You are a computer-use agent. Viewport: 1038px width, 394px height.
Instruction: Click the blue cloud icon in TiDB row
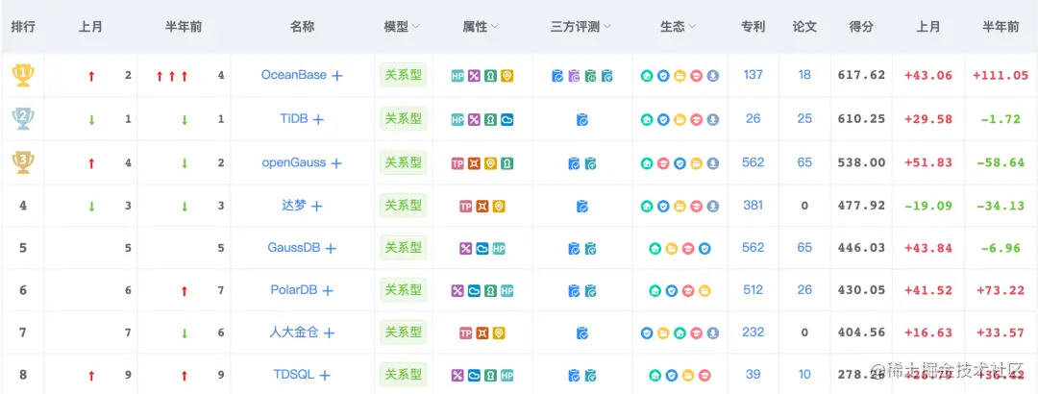coord(507,120)
